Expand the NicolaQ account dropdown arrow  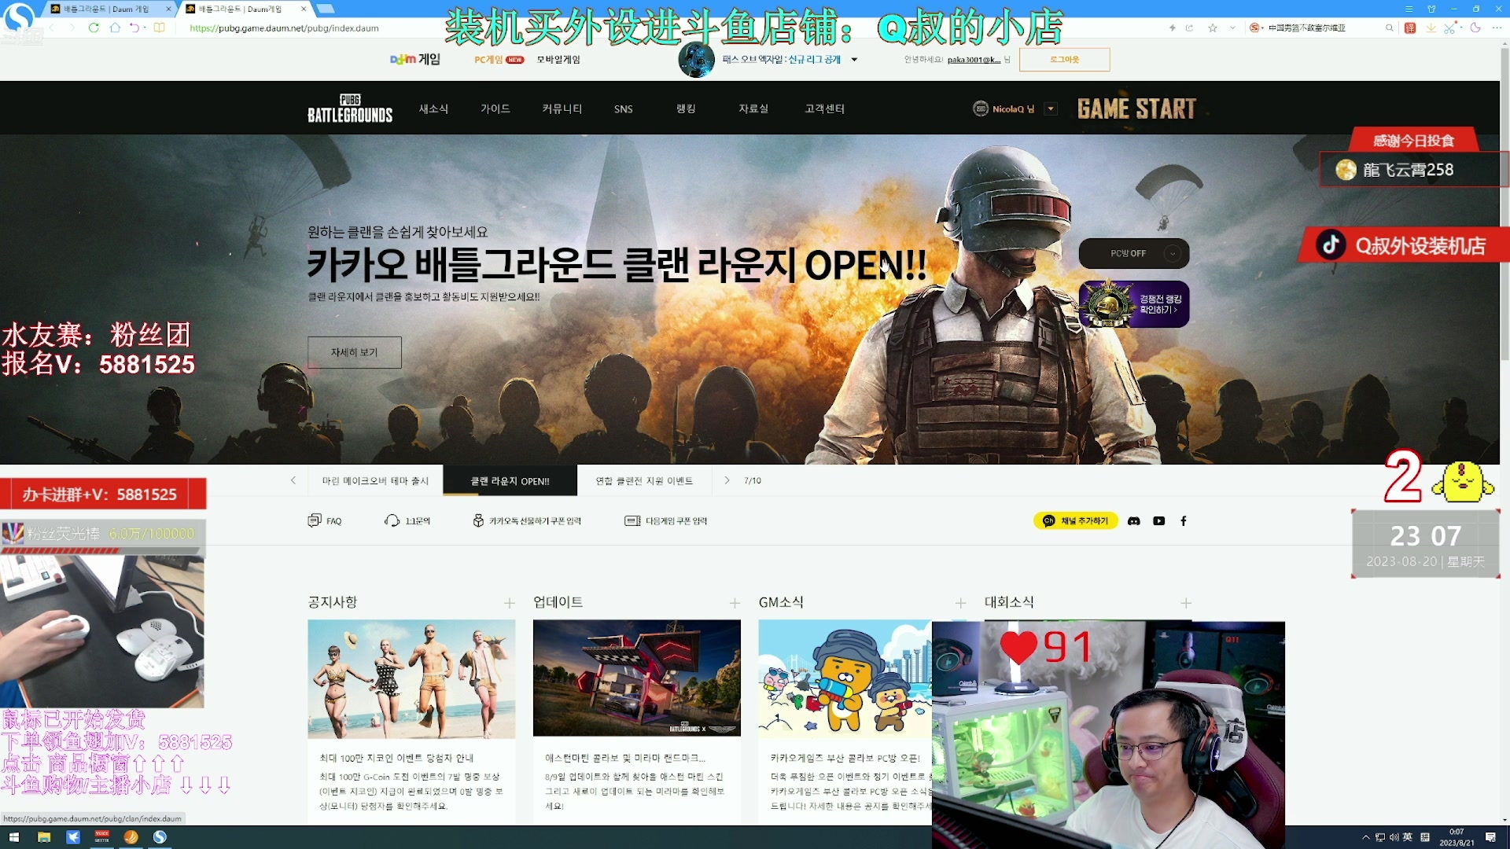(1051, 108)
